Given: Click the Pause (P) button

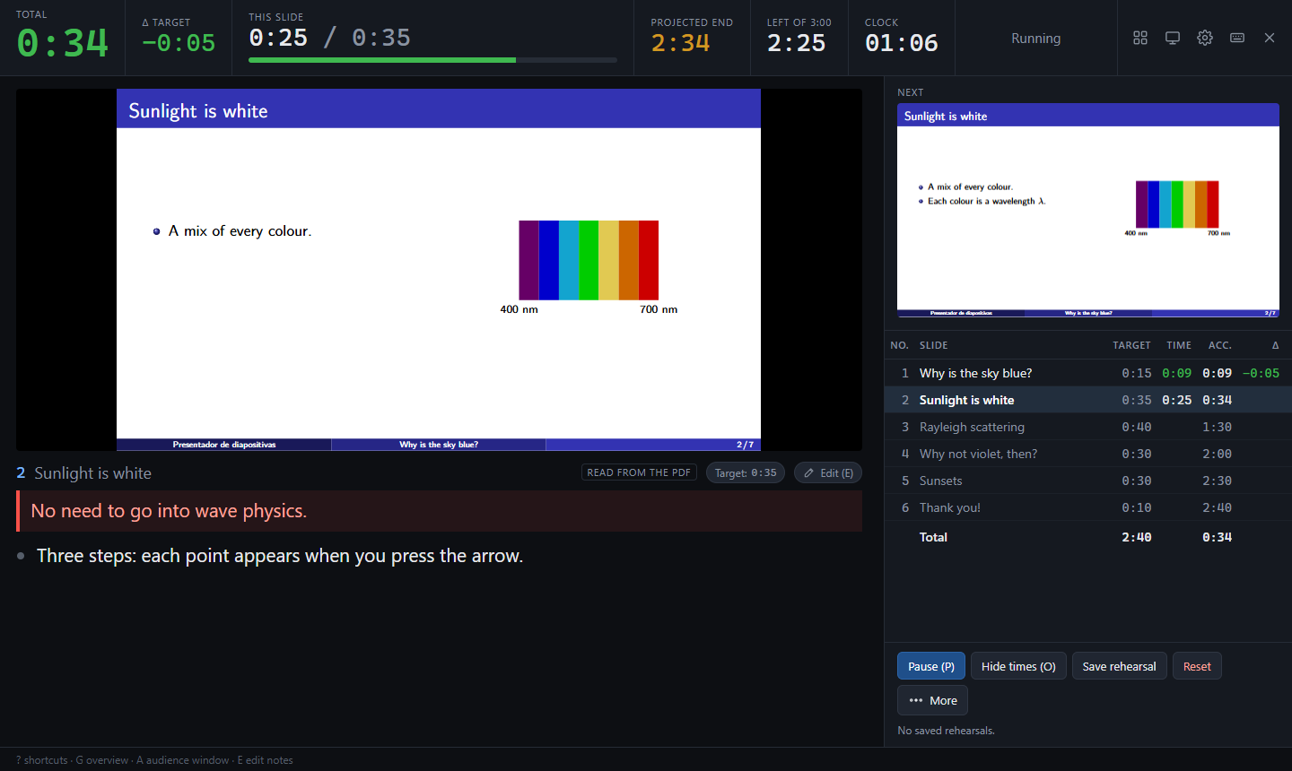Looking at the screenshot, I should 931,666.
